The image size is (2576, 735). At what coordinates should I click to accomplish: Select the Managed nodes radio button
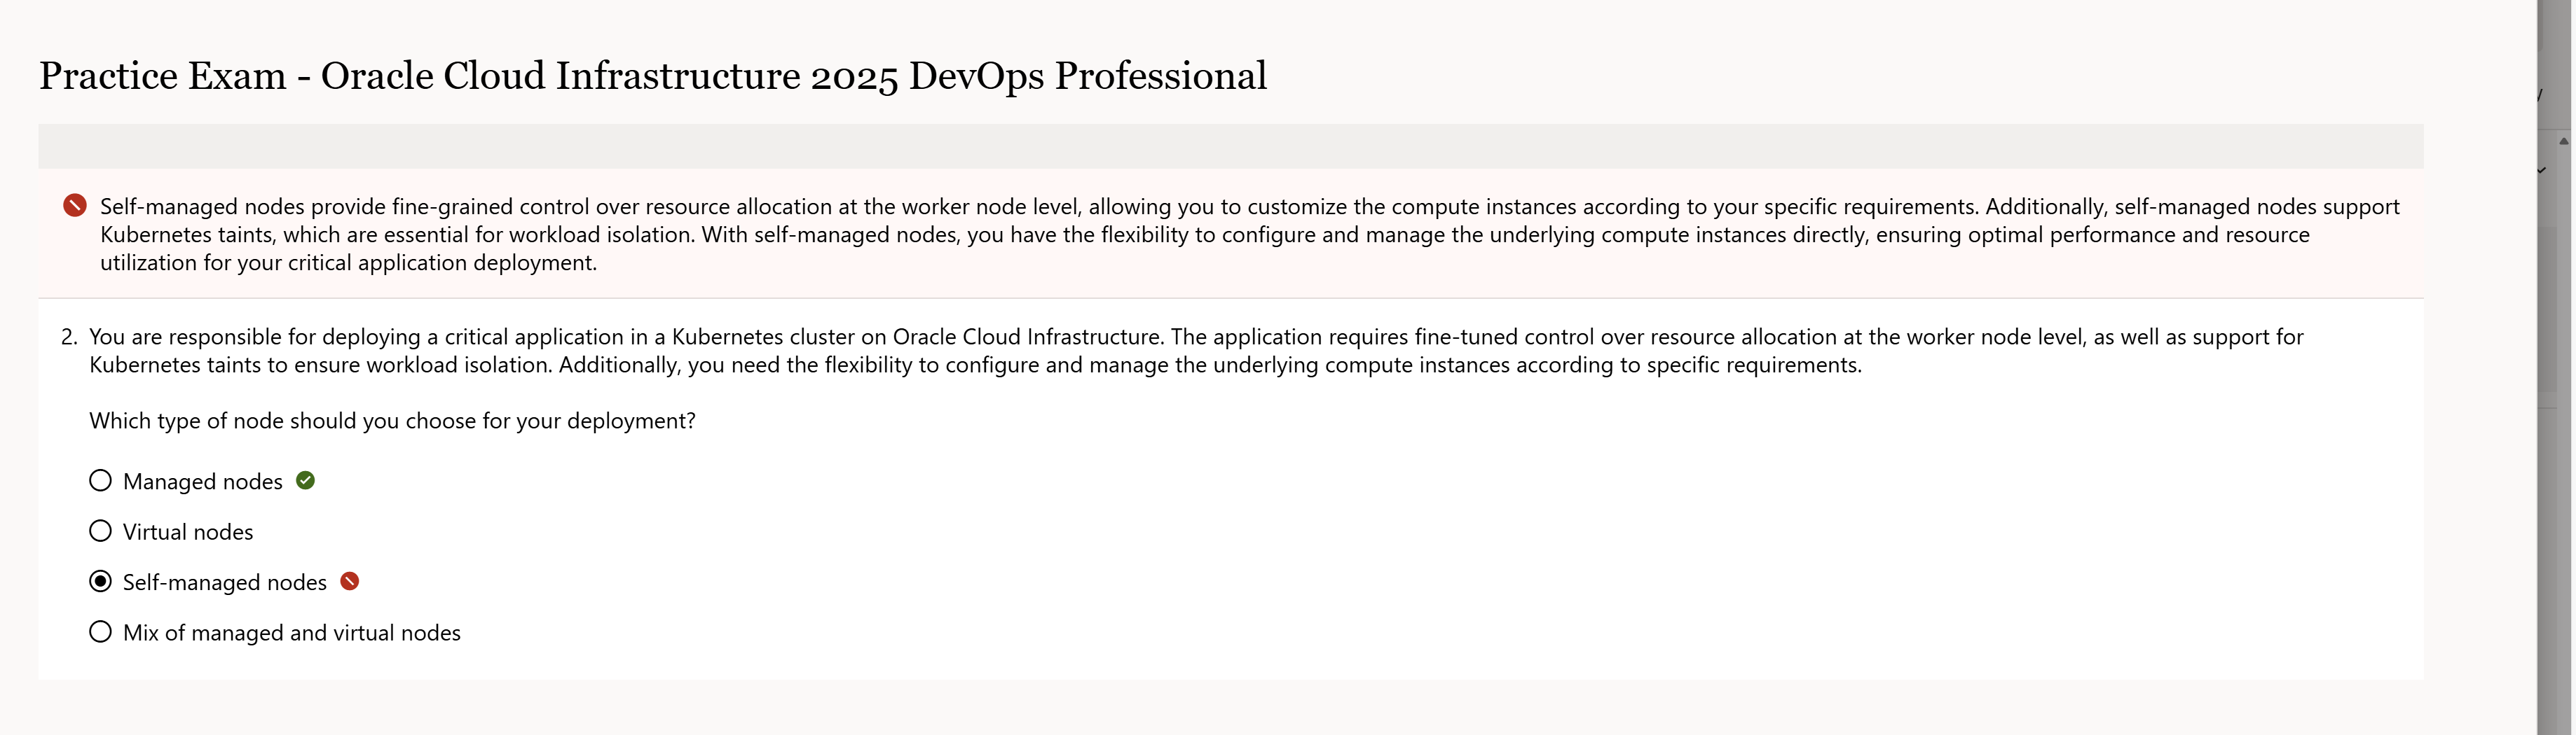tap(100, 480)
